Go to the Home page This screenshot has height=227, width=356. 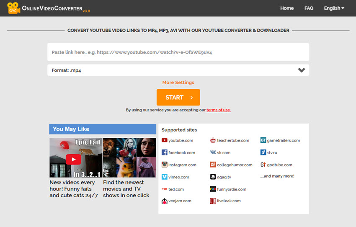tap(287, 8)
